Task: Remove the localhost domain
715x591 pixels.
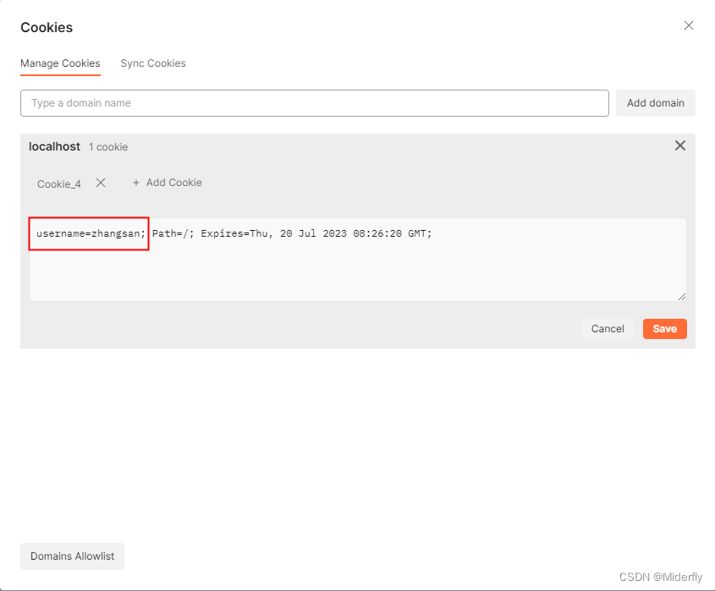Action: pyautogui.click(x=680, y=145)
